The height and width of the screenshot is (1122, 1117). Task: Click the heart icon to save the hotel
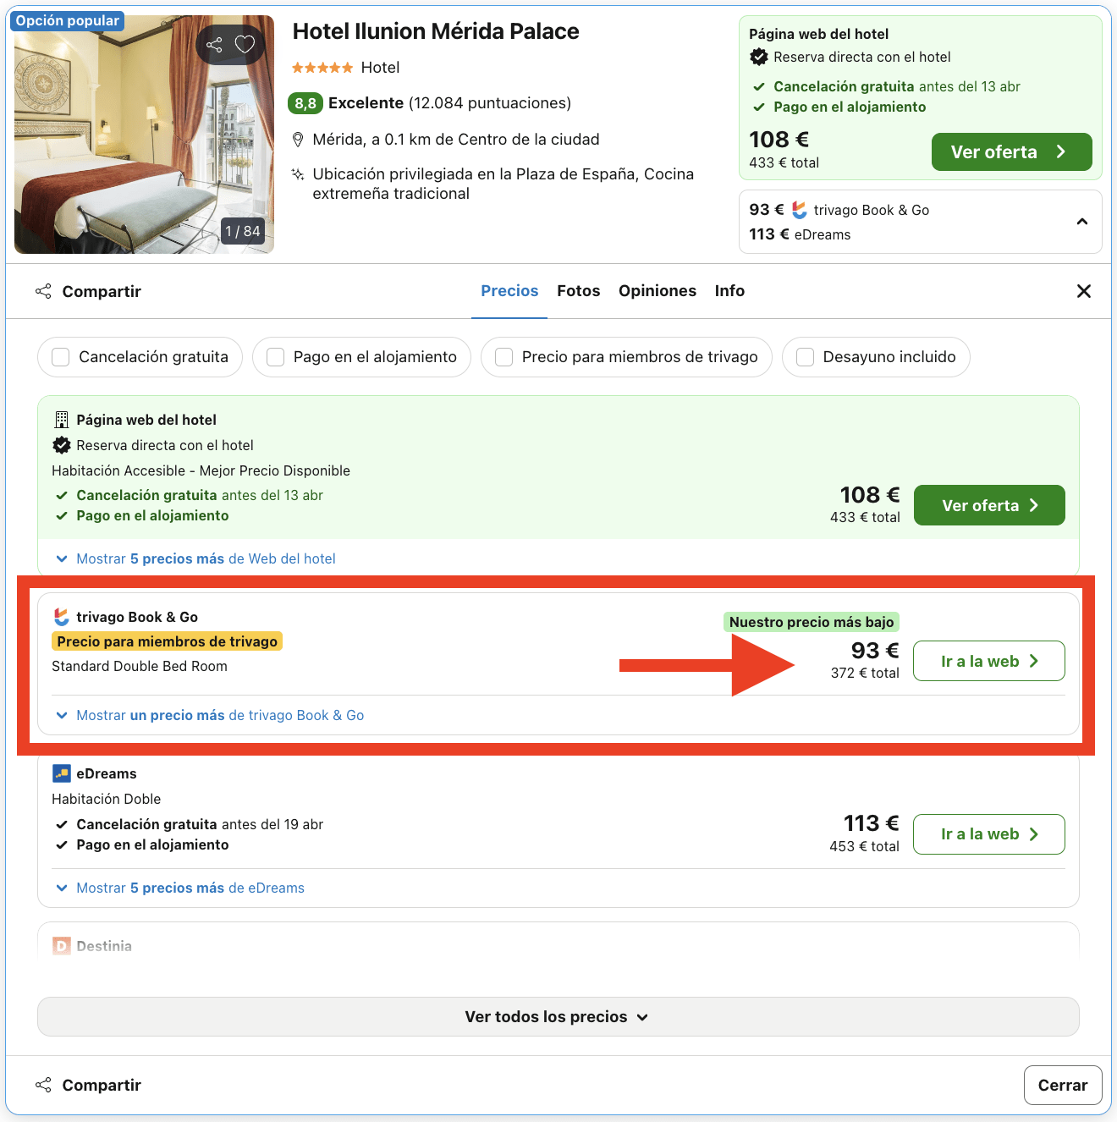(245, 44)
